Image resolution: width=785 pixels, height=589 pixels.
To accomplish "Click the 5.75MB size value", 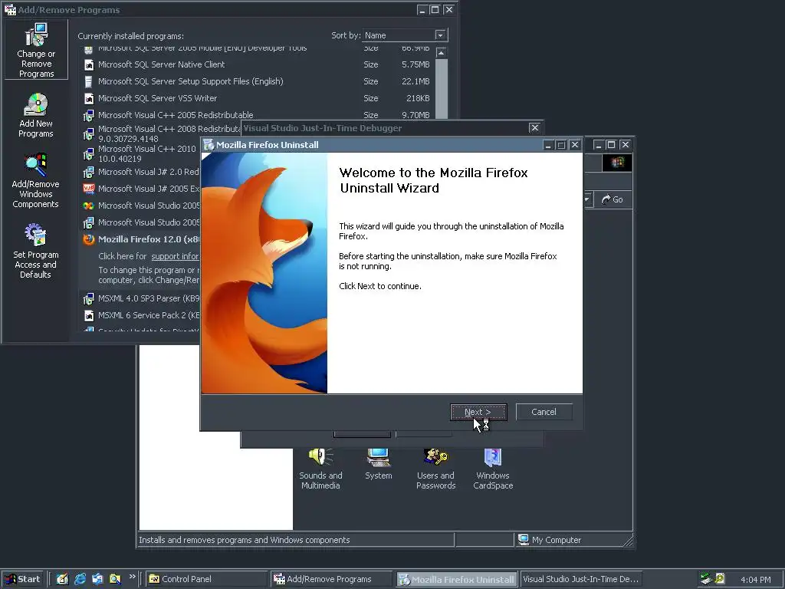I will (x=415, y=64).
